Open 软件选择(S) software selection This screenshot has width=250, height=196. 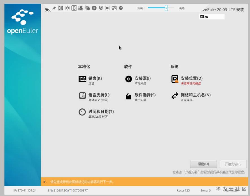(140, 97)
